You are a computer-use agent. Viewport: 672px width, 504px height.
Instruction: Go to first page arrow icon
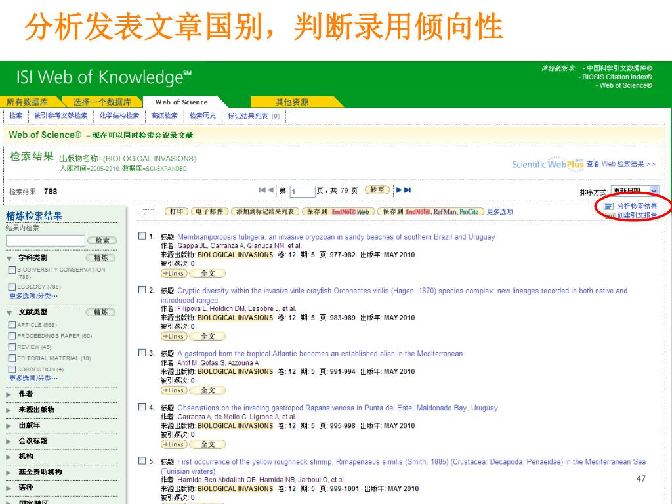262,190
